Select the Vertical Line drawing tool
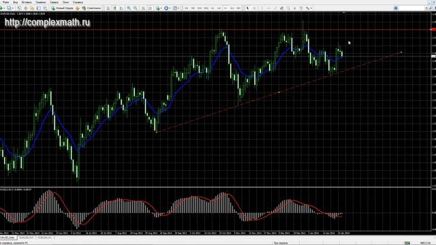The width and height of the screenshot is (436, 245). pos(262,8)
